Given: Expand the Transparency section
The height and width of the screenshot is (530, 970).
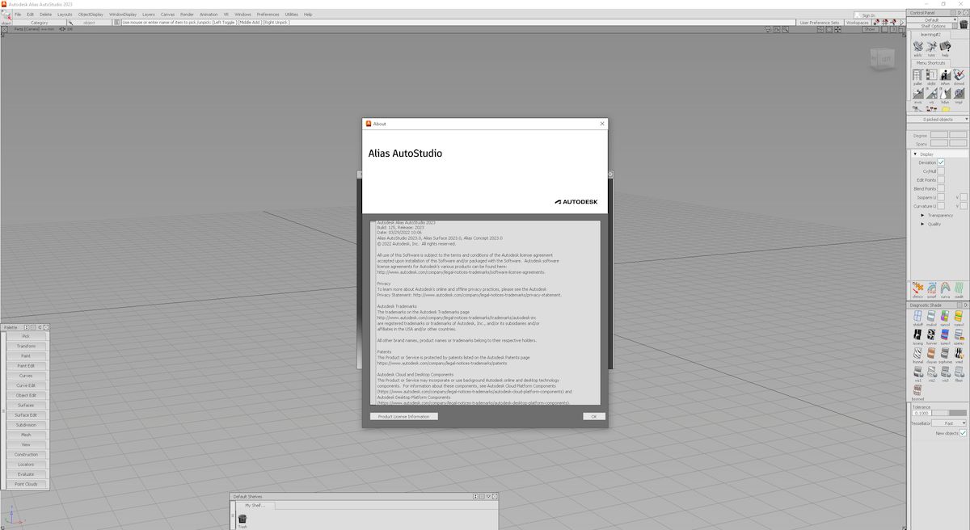Looking at the screenshot, I should (x=922, y=215).
